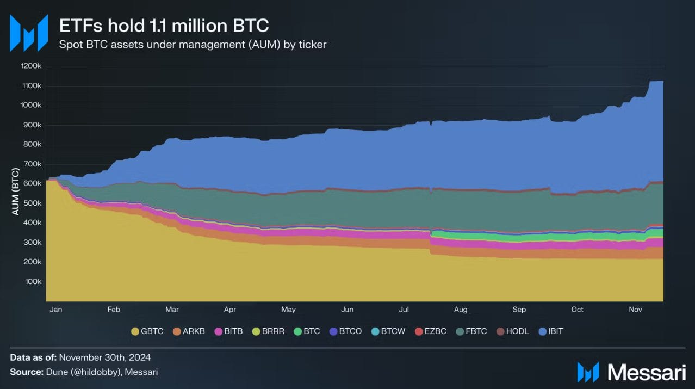
Task: Click the Messari logo icon bottom-right
Action: pos(588,372)
